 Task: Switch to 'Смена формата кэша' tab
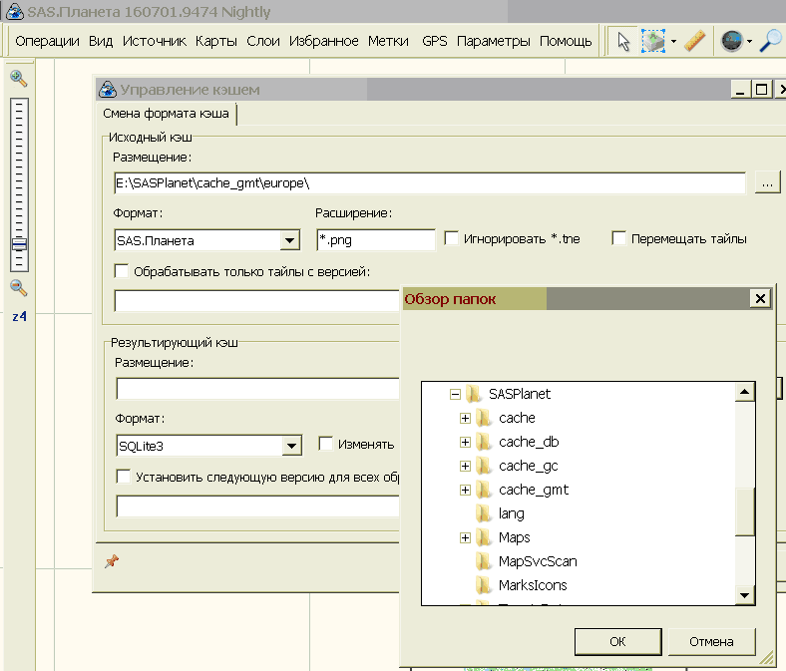coord(166,113)
